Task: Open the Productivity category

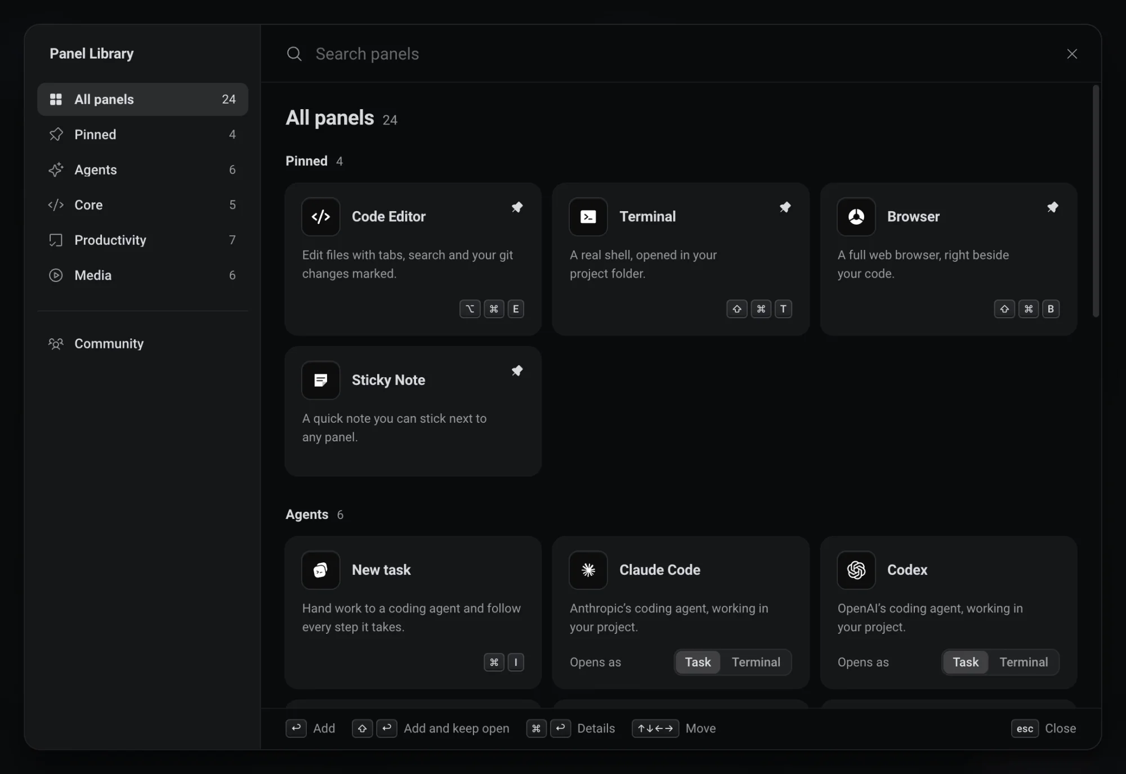Action: click(142, 240)
